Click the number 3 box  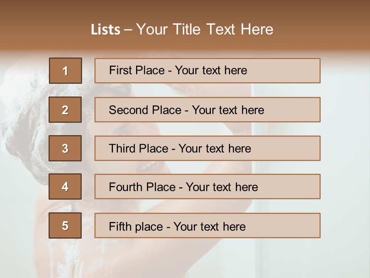coord(65,148)
